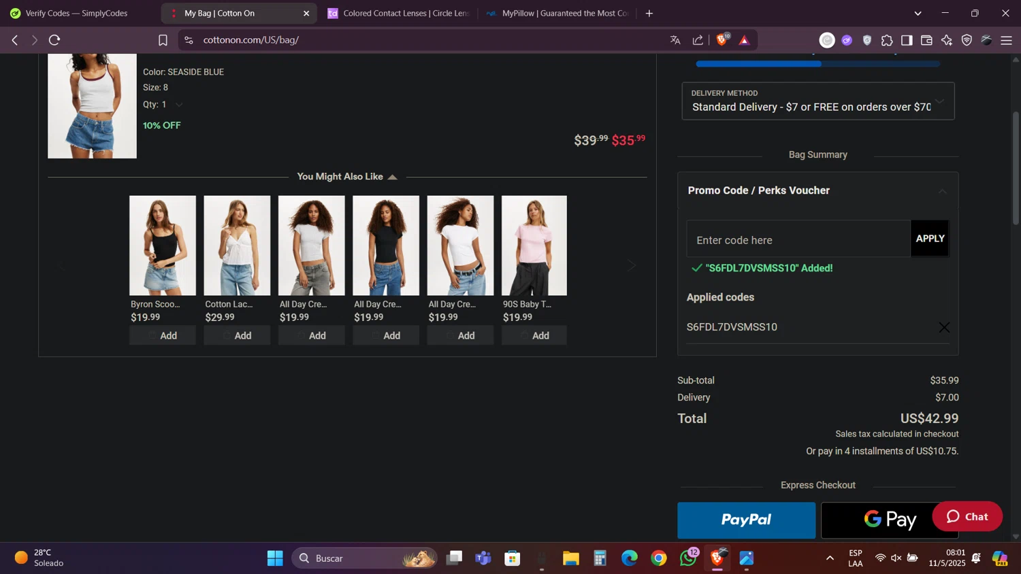
Task: Open WhatsApp from taskbar
Action: tap(688, 558)
